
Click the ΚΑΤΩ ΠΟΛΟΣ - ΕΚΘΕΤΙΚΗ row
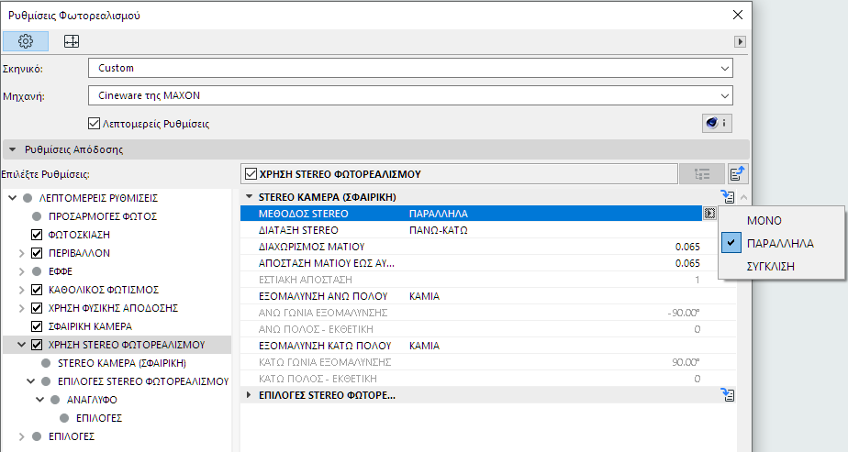[488, 379]
